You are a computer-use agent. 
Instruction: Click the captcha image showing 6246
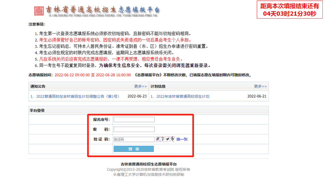tap(165, 139)
